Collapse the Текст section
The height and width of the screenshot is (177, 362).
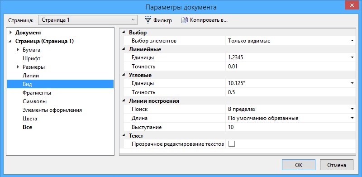click(x=124, y=135)
